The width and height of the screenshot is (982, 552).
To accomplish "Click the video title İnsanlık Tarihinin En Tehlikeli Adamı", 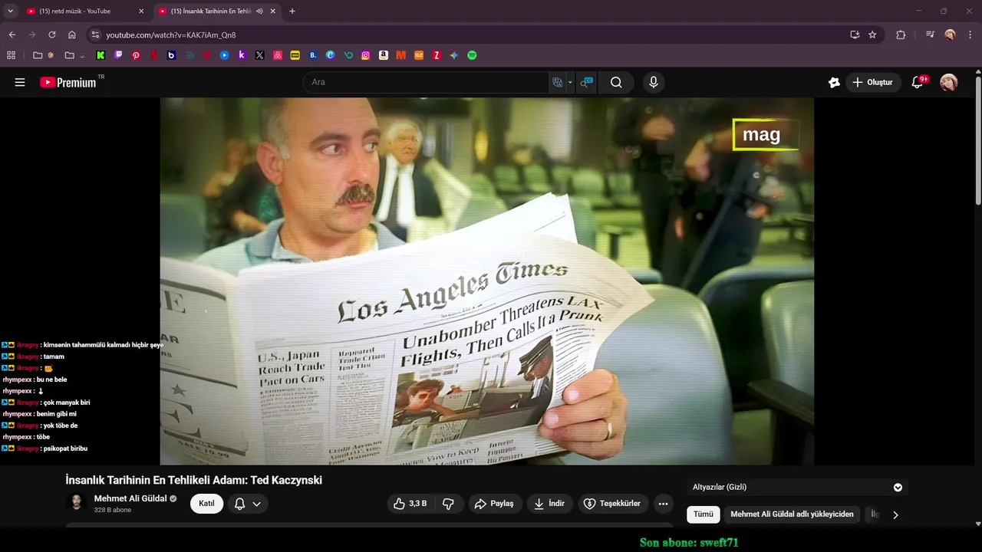I will (x=193, y=480).
